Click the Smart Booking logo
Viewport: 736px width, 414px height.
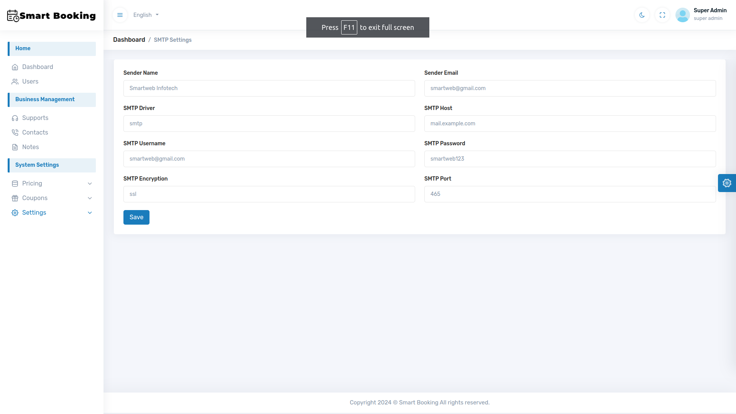pos(51,15)
